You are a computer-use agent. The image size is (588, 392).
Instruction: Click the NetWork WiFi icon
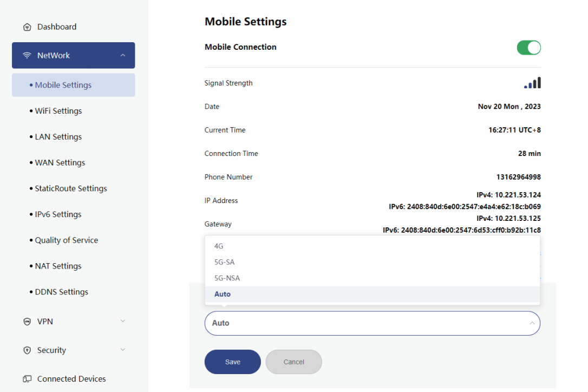pyautogui.click(x=27, y=56)
